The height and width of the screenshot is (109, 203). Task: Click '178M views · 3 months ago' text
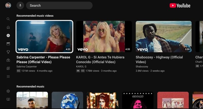(101, 71)
